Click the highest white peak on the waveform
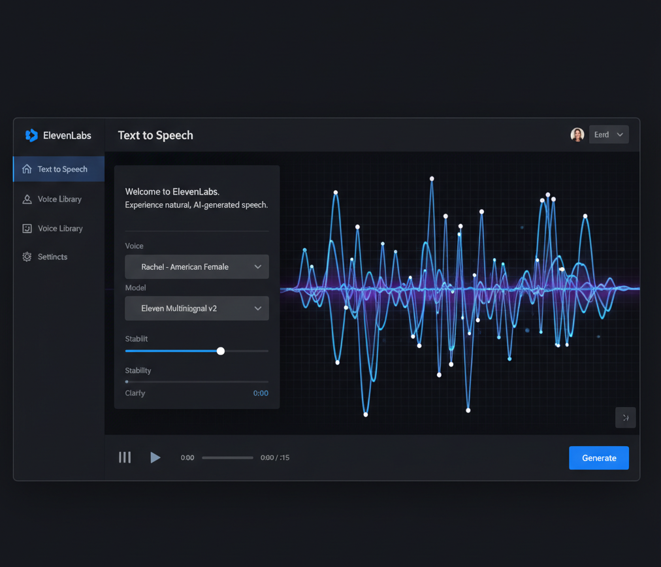 [432, 178]
